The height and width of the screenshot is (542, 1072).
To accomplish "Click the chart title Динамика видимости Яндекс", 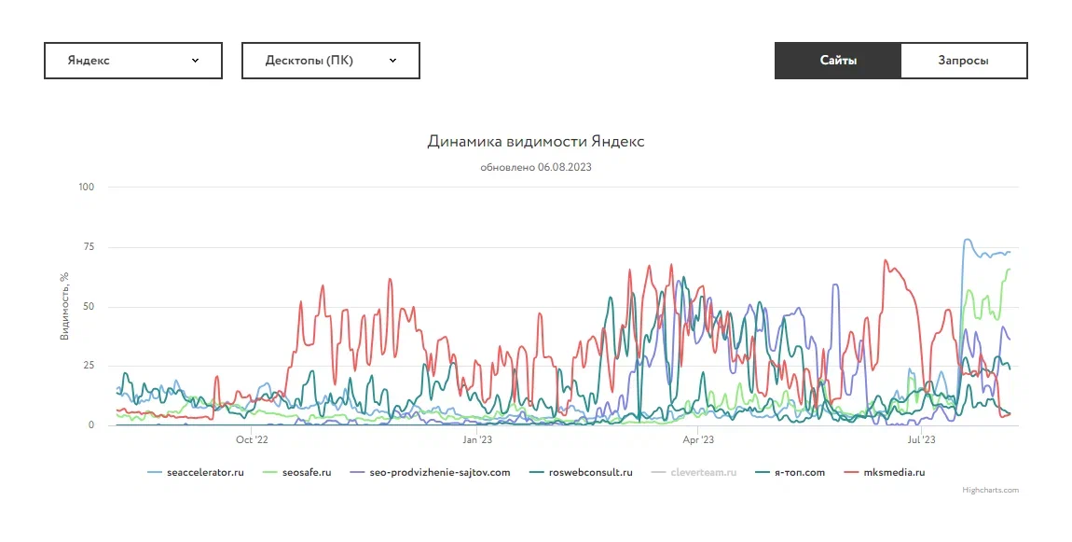I will (x=536, y=142).
